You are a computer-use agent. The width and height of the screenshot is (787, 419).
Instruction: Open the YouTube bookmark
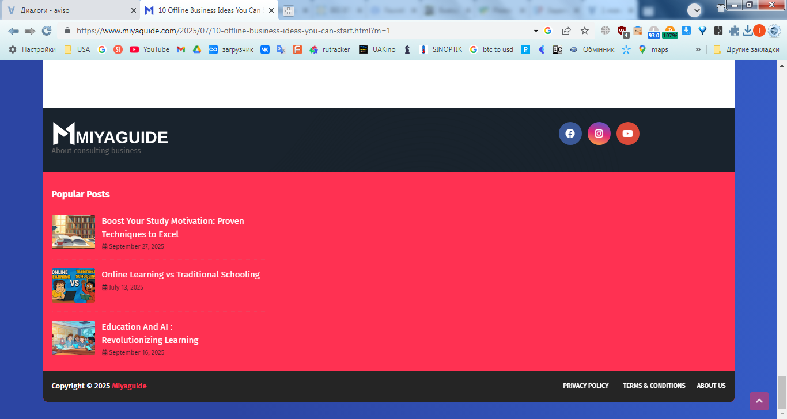click(x=150, y=49)
